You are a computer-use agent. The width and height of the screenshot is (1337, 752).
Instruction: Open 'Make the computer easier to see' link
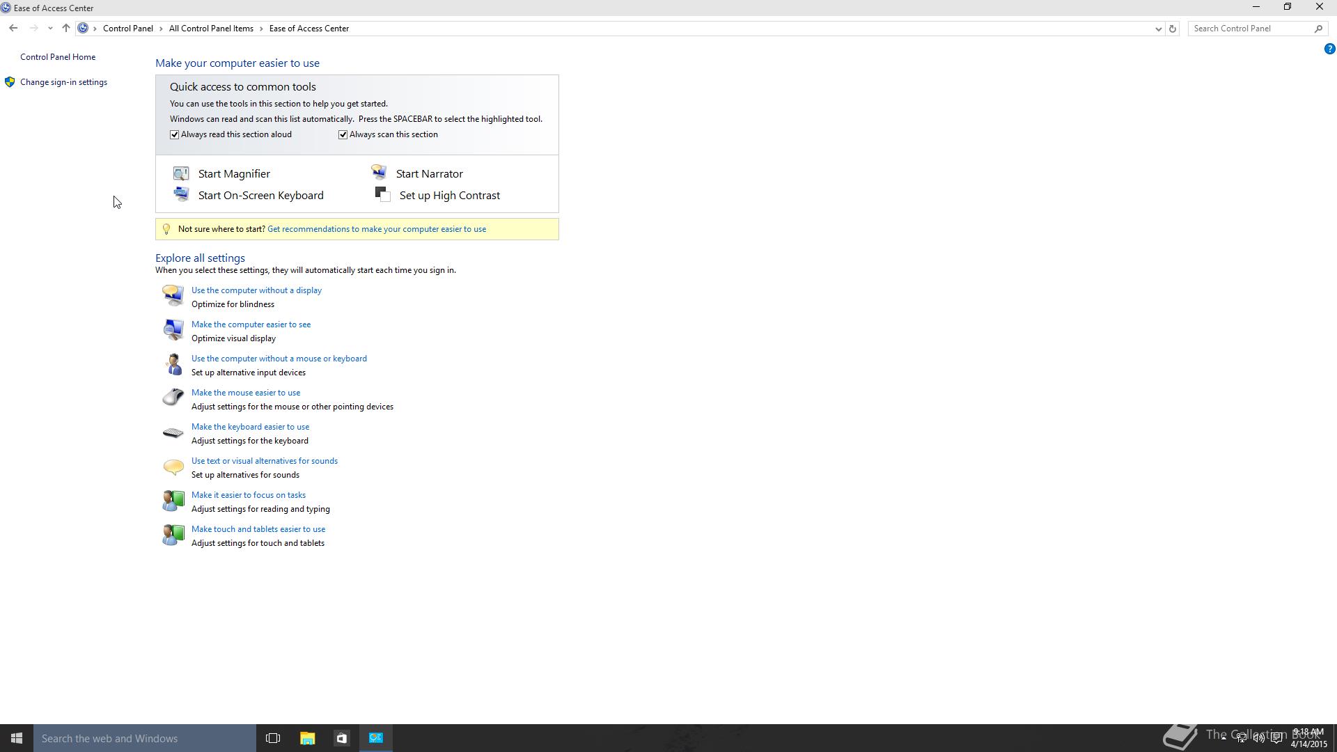tap(251, 324)
